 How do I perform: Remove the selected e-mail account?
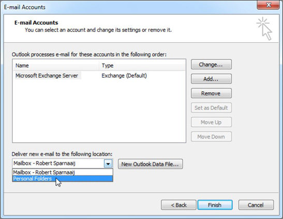211,93
